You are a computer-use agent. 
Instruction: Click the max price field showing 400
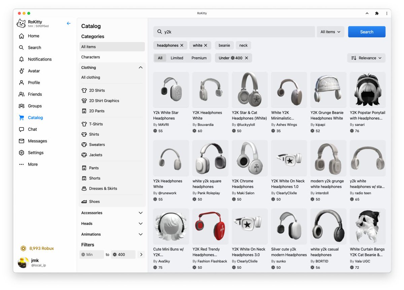pyautogui.click(x=123, y=255)
